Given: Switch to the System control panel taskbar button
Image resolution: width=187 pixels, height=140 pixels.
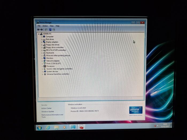Looking at the screenshot, I should 73,127.
